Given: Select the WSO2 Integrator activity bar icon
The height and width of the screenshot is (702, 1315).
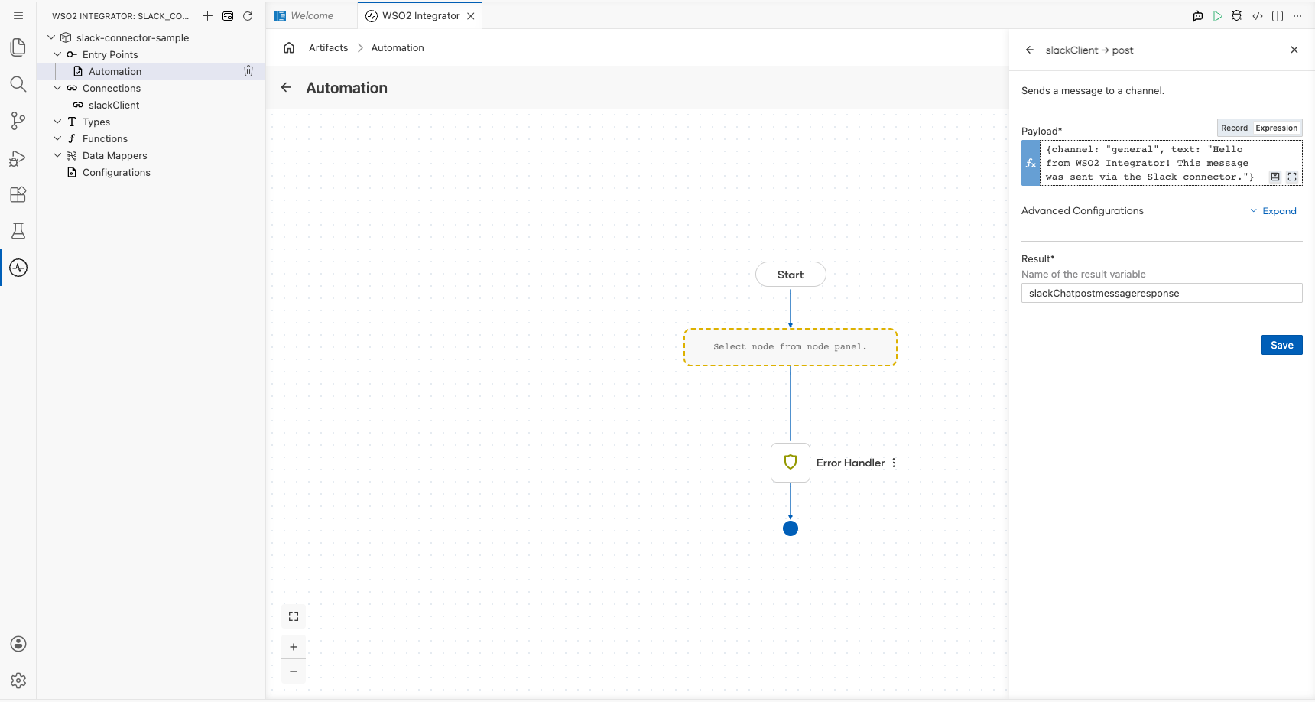Looking at the screenshot, I should (18, 268).
